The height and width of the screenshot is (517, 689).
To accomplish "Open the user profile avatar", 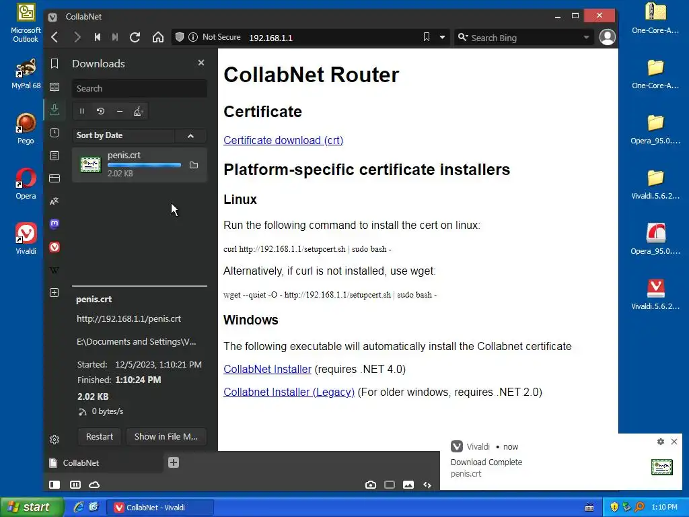I will [608, 38].
